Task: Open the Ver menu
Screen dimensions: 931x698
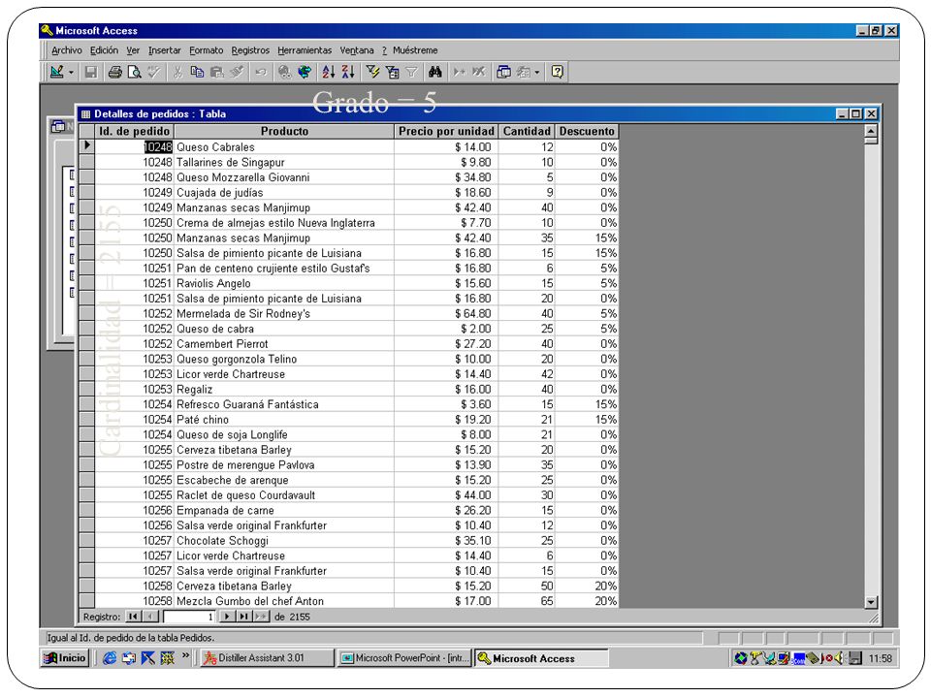Action: pos(133,50)
